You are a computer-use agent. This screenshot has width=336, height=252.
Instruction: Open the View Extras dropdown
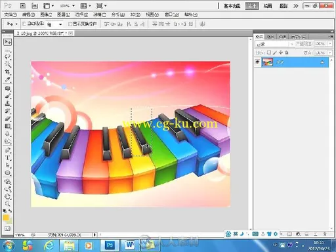[x=49, y=6]
